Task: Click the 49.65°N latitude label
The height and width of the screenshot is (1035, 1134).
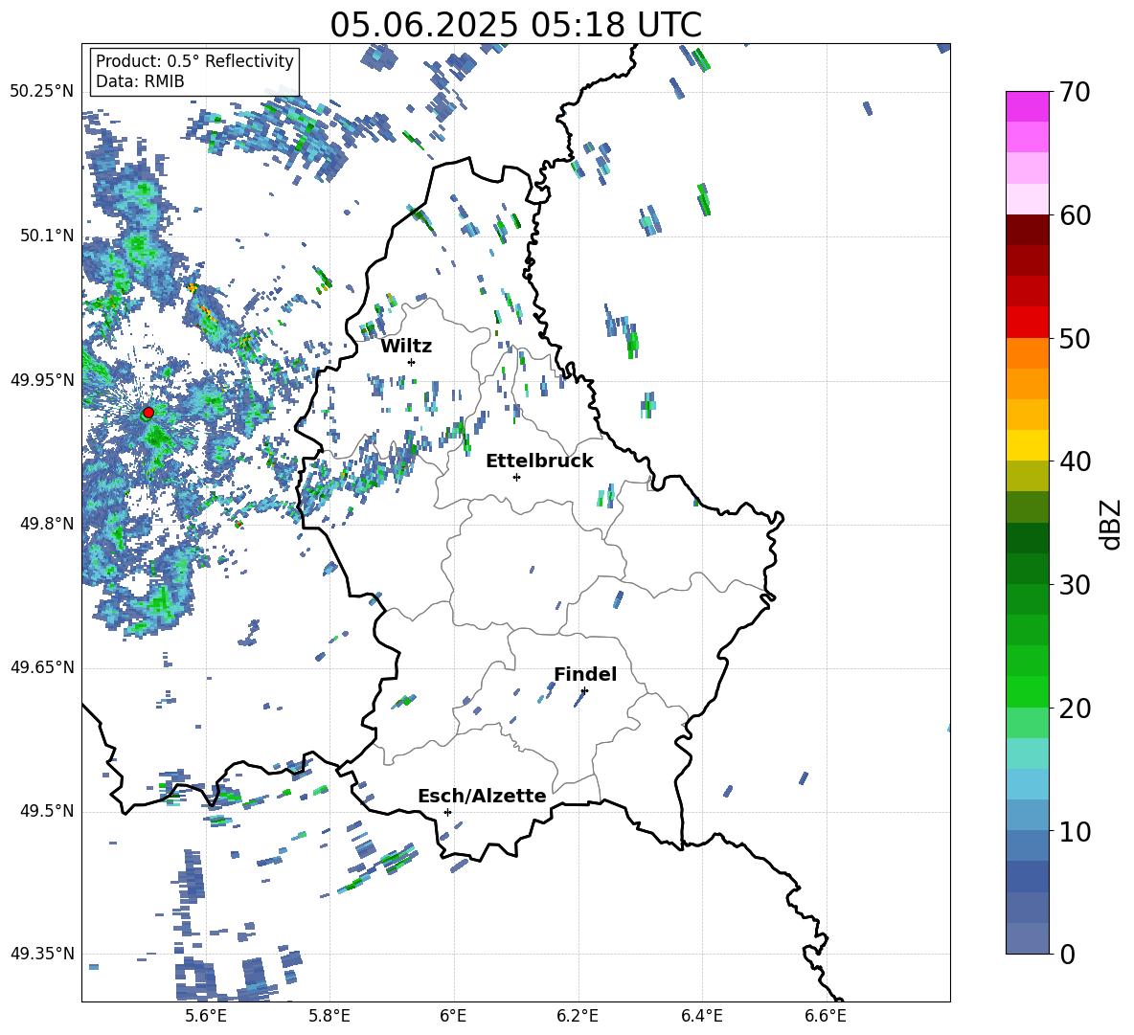Action: coord(42,667)
